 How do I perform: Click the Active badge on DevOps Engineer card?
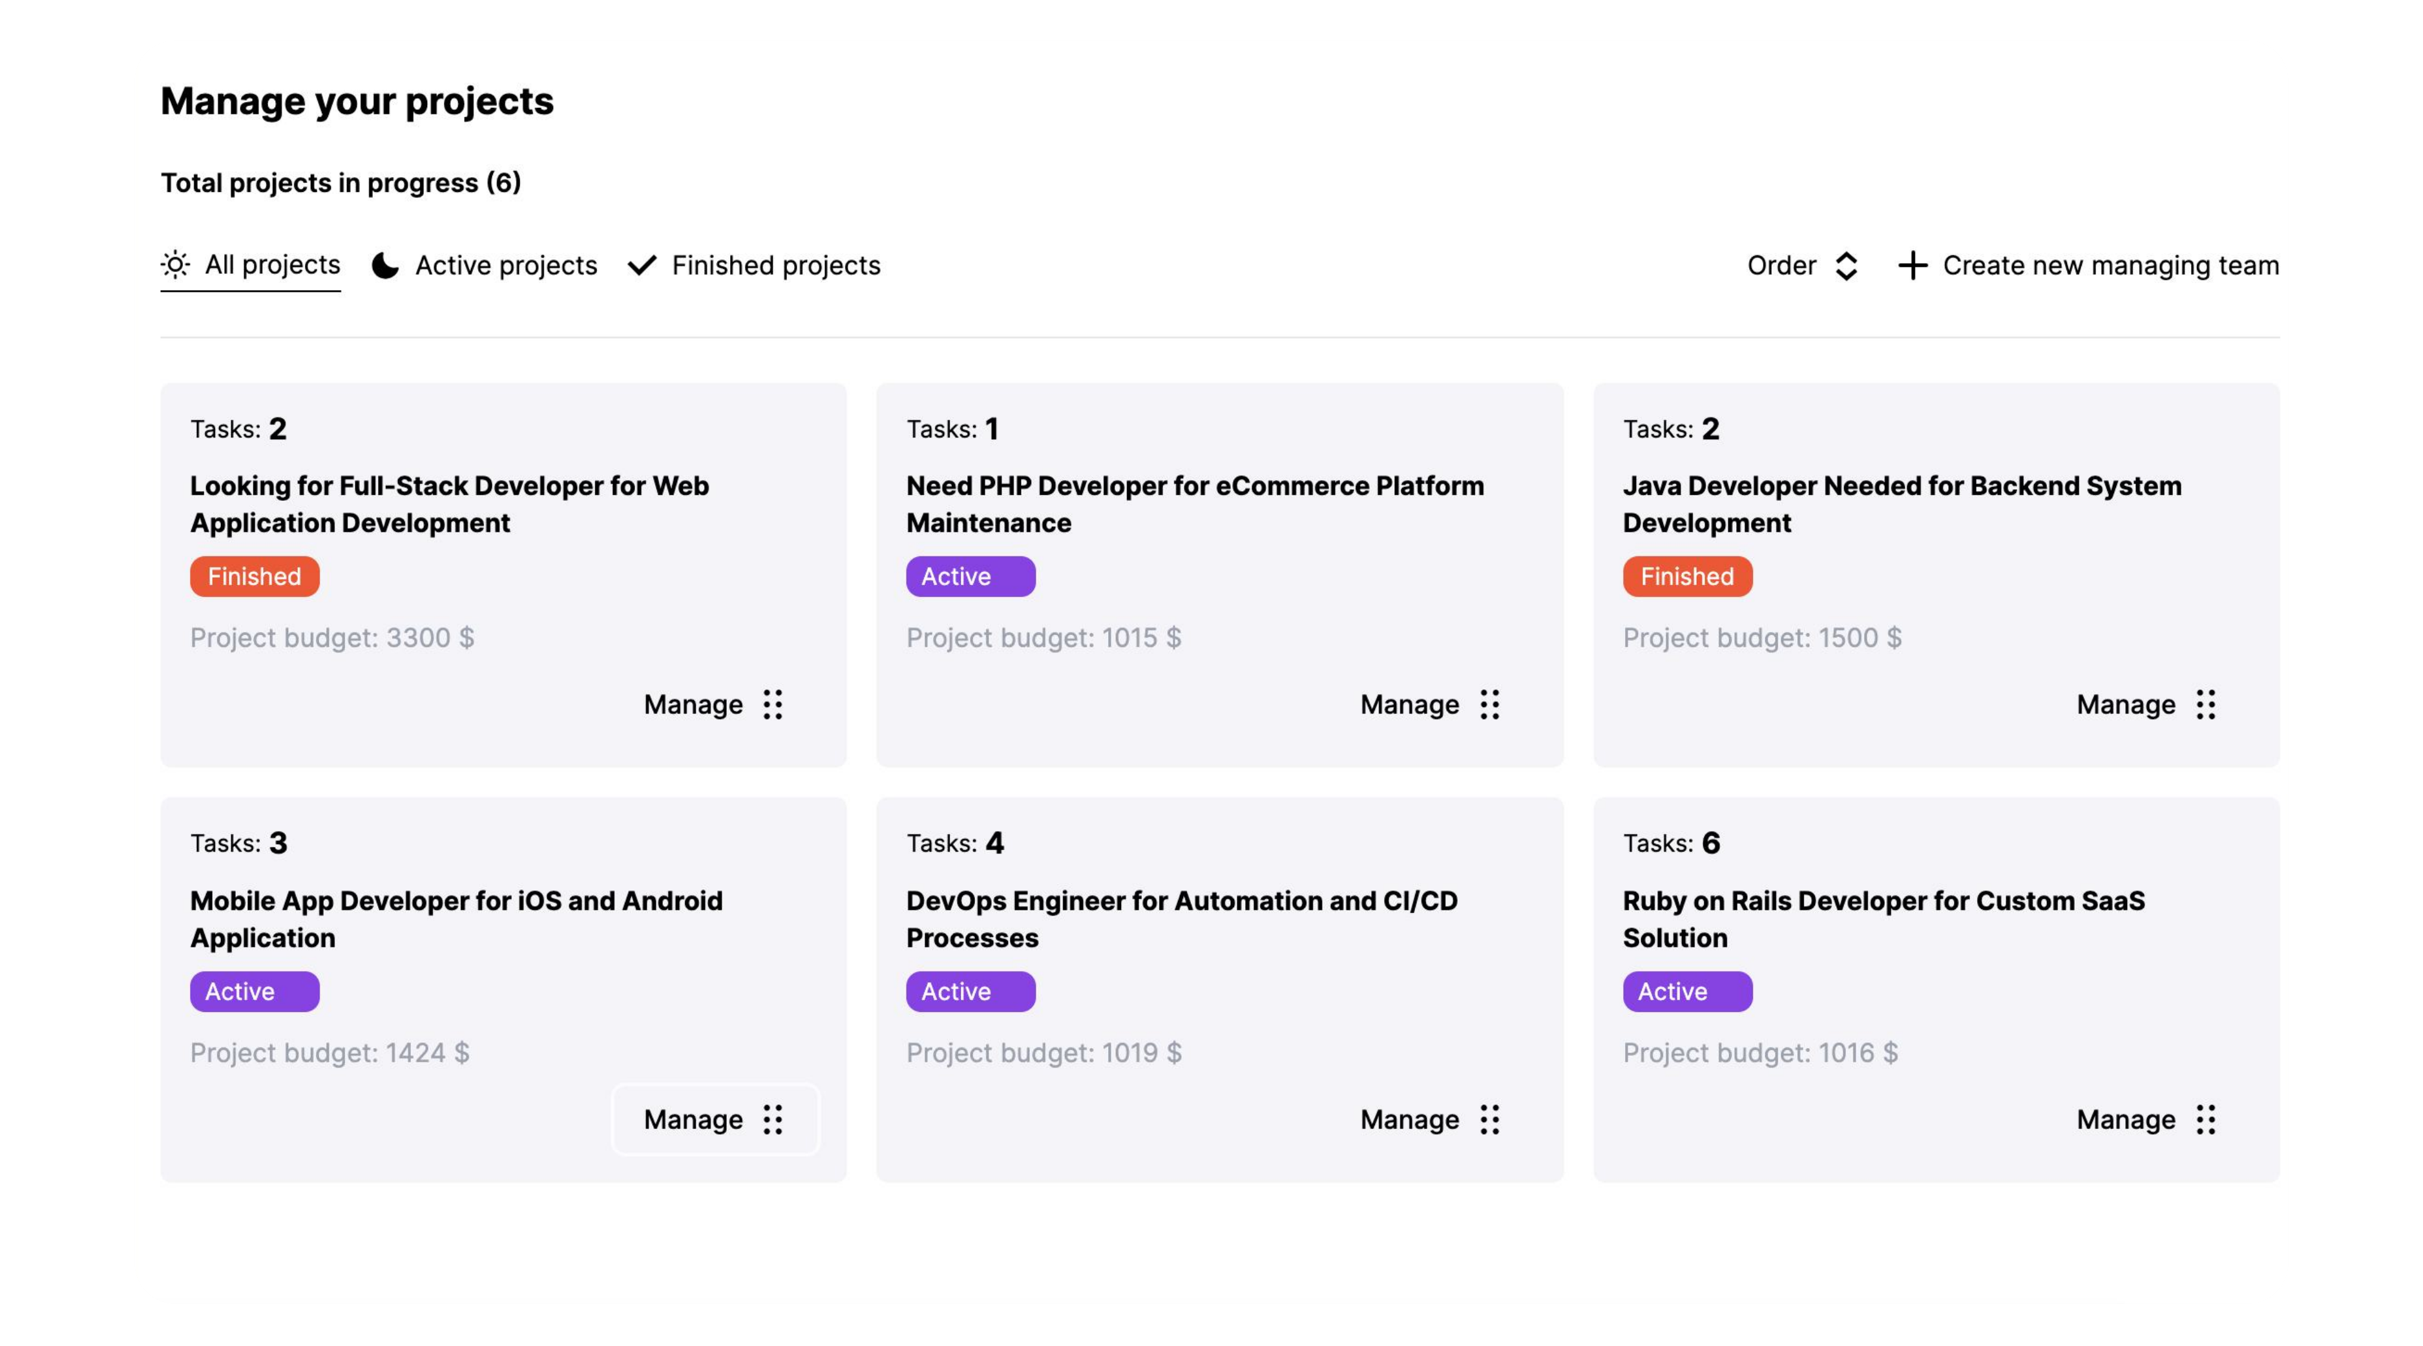(970, 991)
